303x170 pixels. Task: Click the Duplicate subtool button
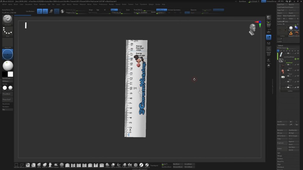(x=282, y=143)
